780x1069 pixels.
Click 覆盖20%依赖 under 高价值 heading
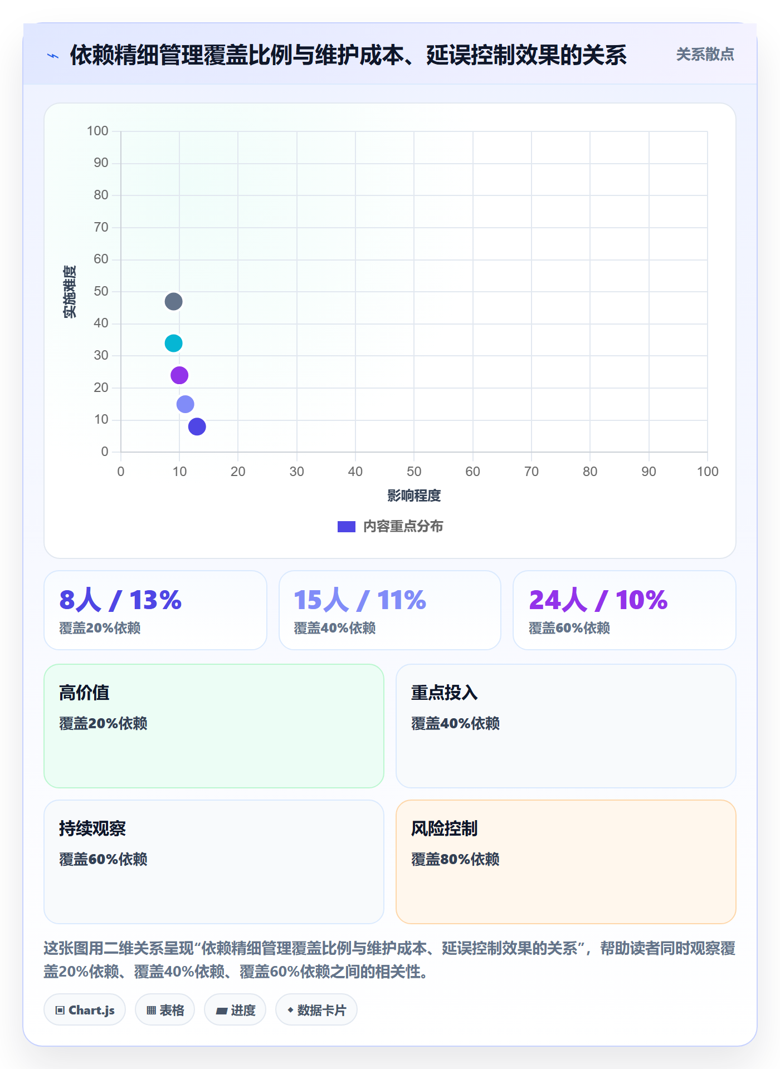coord(103,723)
